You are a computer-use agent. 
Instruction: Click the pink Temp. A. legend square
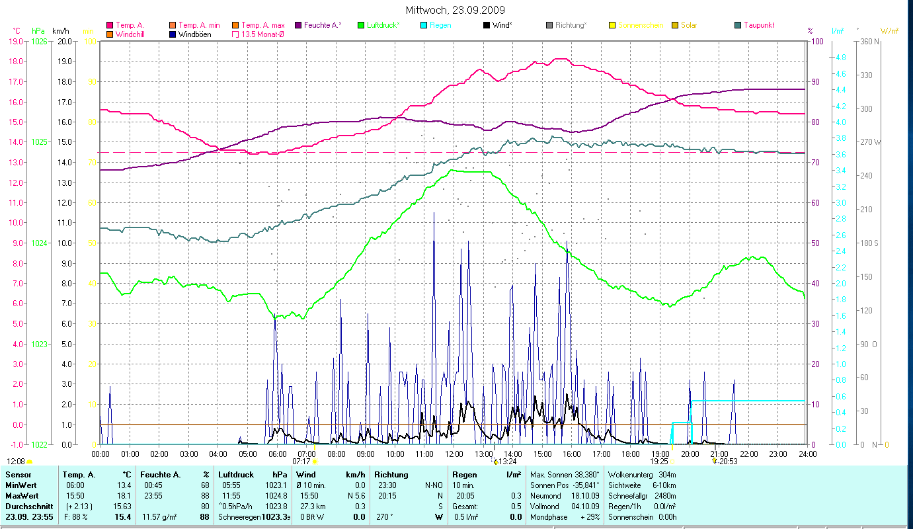110,25
